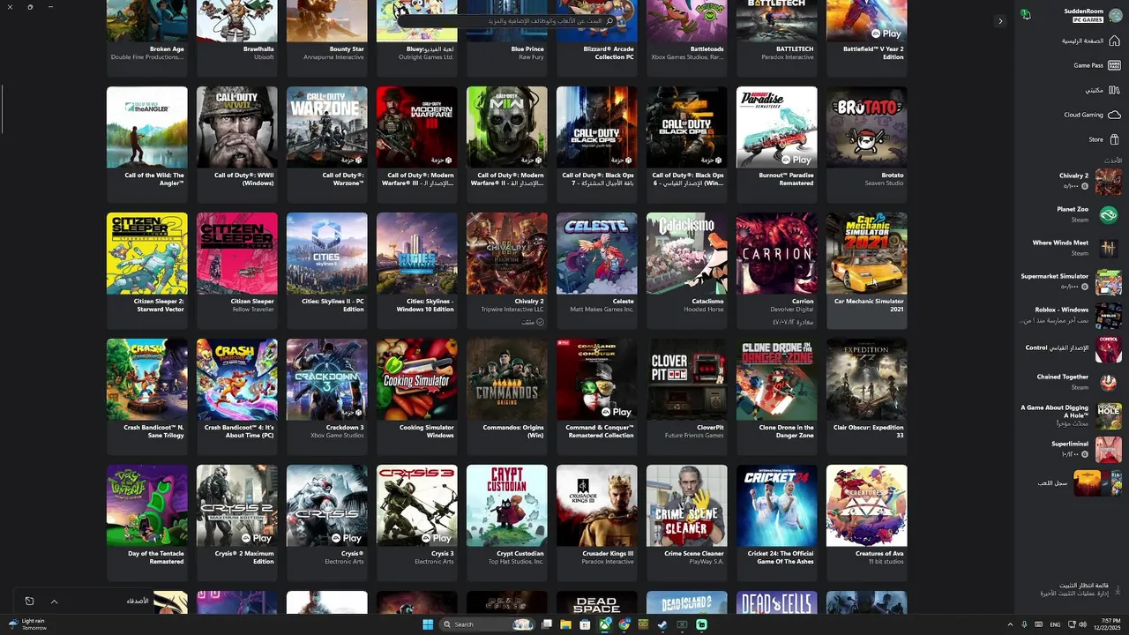The height and width of the screenshot is (635, 1129).
Task: Click the 'Brawlhalla' game title text
Action: tap(258, 49)
